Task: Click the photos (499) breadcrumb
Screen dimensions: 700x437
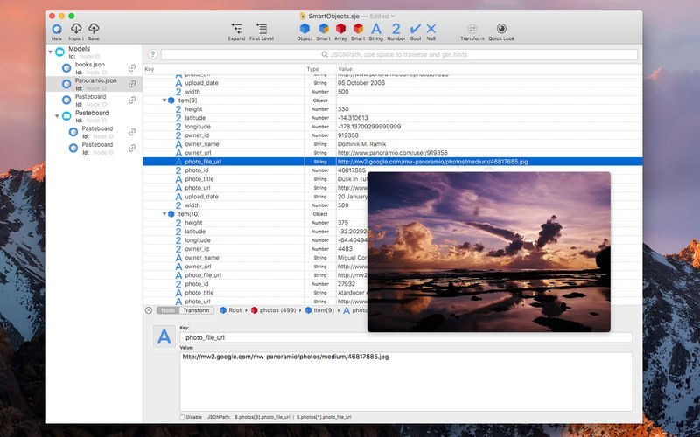Action: tap(273, 310)
